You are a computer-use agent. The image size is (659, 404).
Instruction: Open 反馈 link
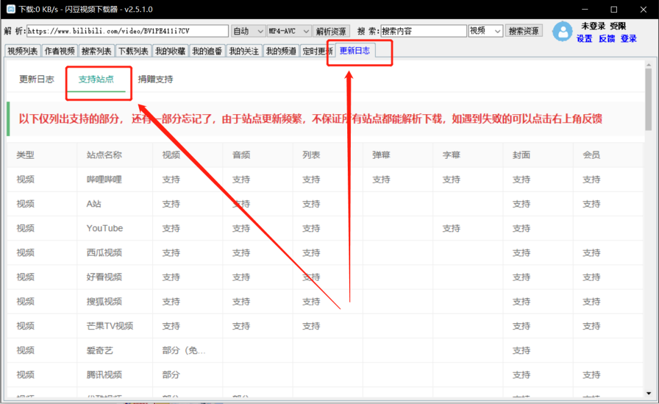607,38
